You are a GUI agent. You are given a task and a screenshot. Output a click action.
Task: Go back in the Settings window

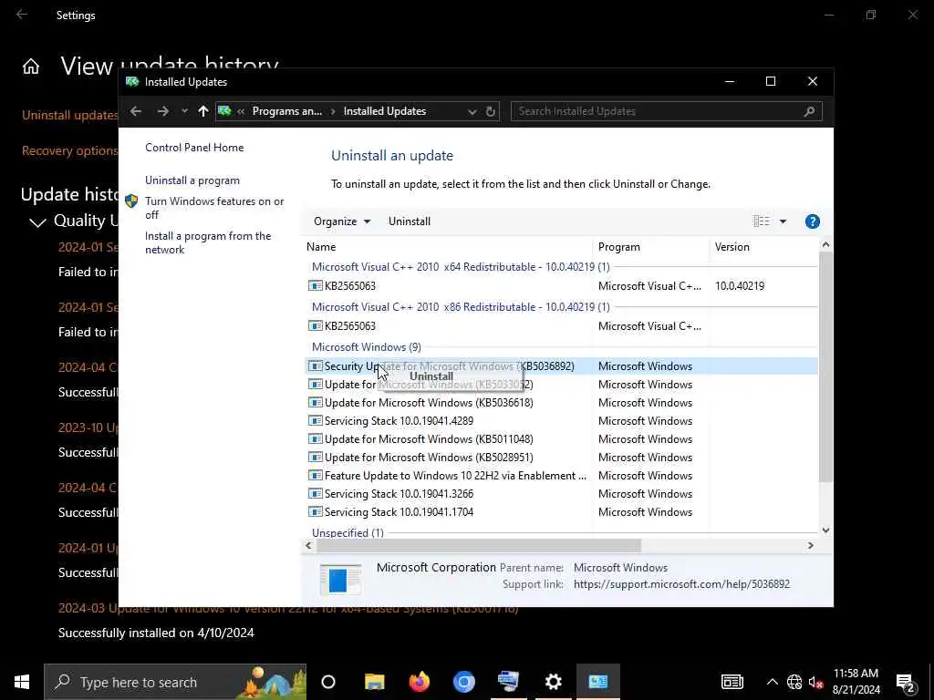click(x=22, y=15)
